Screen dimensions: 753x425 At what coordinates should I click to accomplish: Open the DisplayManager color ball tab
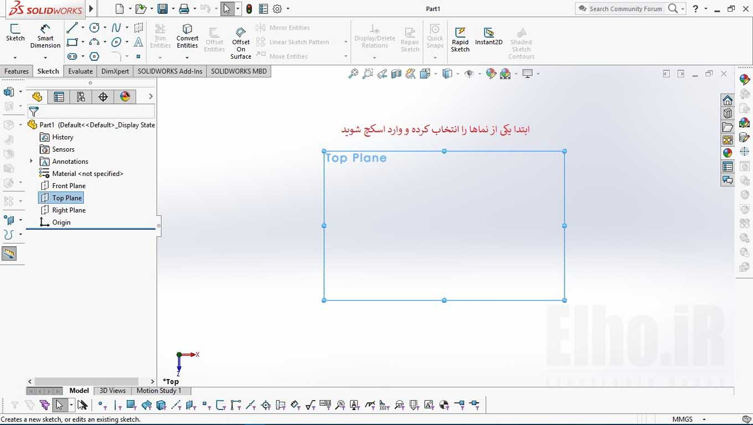[x=125, y=97]
